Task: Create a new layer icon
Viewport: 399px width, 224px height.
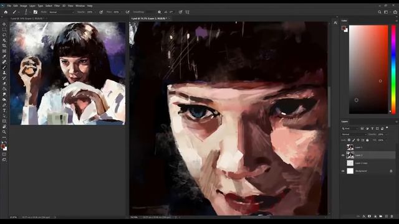Action: (387, 217)
